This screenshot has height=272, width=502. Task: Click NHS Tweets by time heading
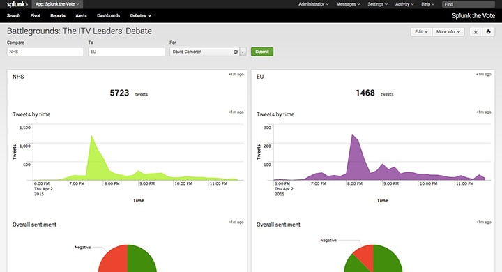(31, 114)
